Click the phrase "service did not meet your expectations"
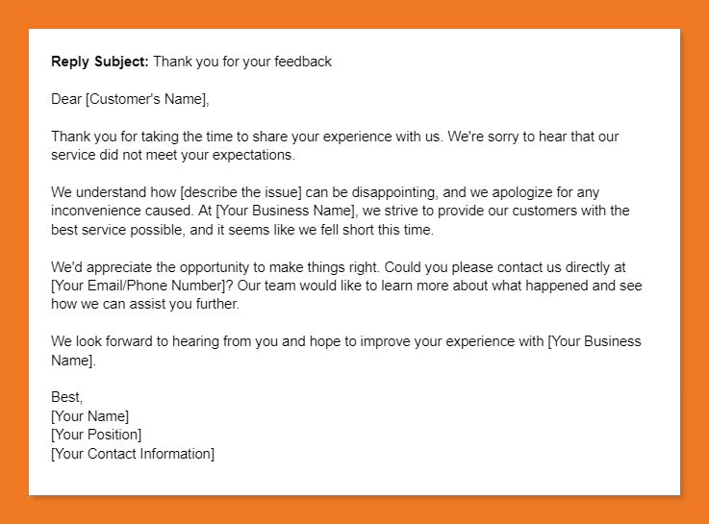Image resolution: width=709 pixels, height=524 pixels. pos(173,155)
